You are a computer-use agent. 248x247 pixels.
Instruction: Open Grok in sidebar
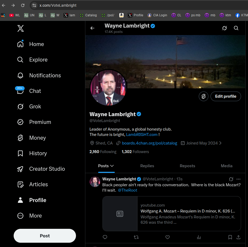29,107
